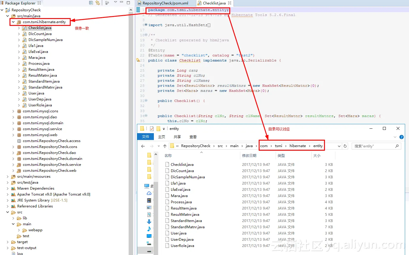The height and width of the screenshot is (255, 409).
Task: Select UserDep.java in Package Explorer
Action: point(40,99)
